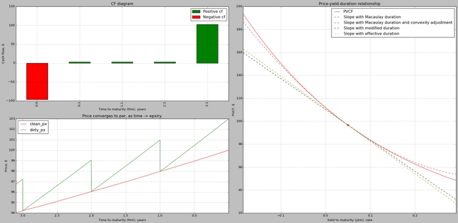Screen dimensions: 458x223
Task: Select the small green bar at 2.1 years
Action: tap(165, 62)
